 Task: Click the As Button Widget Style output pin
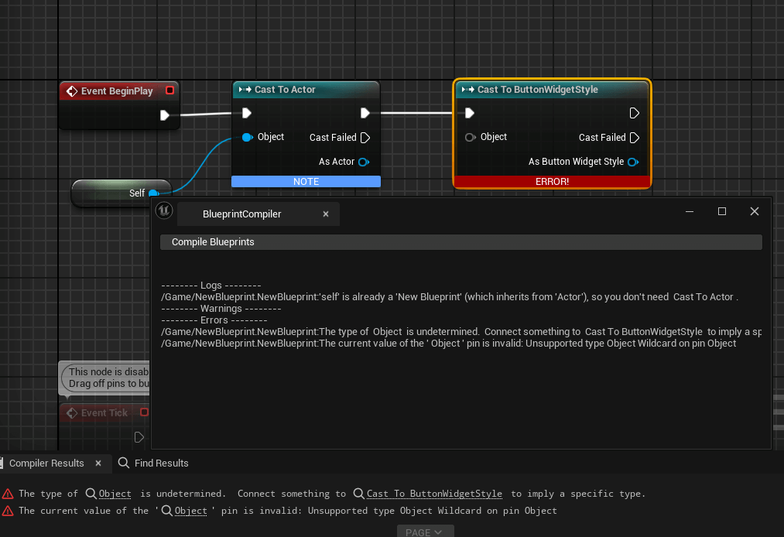633,162
